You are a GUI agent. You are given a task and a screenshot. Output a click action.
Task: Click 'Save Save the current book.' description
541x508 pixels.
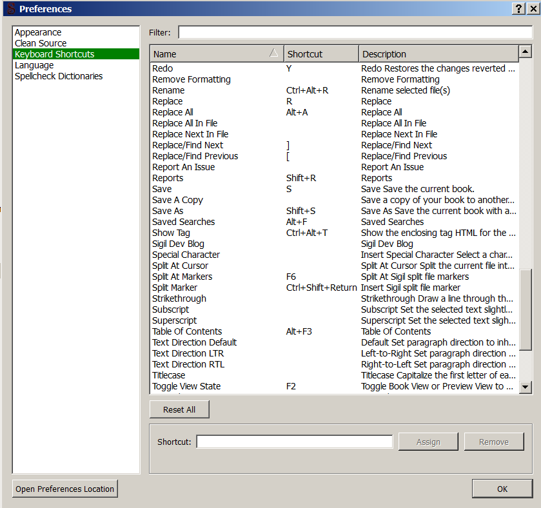[417, 189]
